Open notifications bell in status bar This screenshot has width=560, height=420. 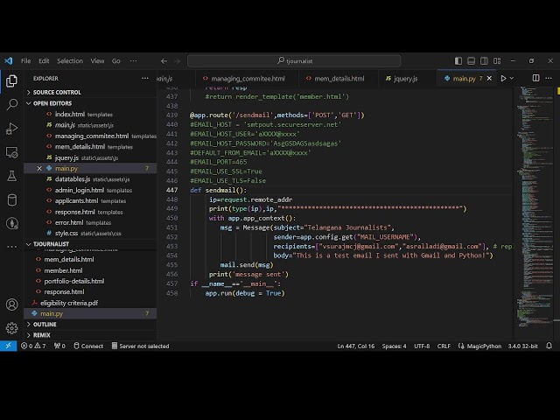pyautogui.click(x=549, y=346)
